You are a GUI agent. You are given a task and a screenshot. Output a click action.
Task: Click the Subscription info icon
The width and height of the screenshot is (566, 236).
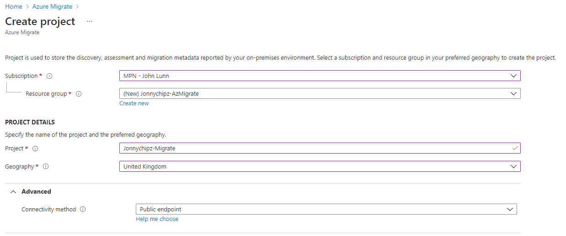49,76
